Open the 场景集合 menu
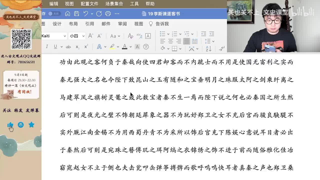The height and width of the screenshot is (180, 320). coord(114,4)
